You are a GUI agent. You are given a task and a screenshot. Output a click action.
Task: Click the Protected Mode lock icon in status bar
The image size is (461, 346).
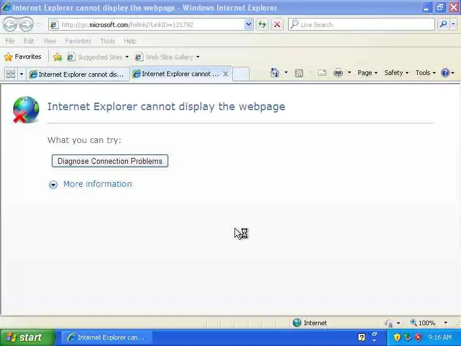[x=388, y=324]
